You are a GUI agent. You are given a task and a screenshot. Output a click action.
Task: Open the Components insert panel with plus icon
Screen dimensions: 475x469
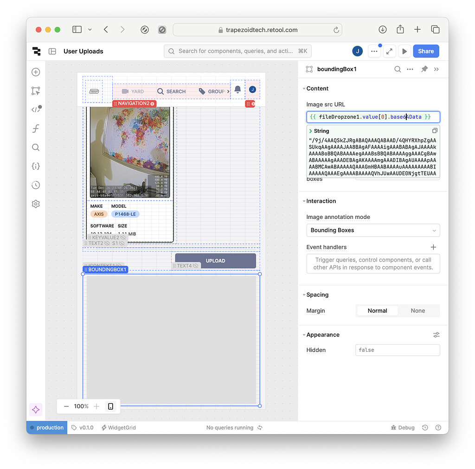tap(36, 72)
